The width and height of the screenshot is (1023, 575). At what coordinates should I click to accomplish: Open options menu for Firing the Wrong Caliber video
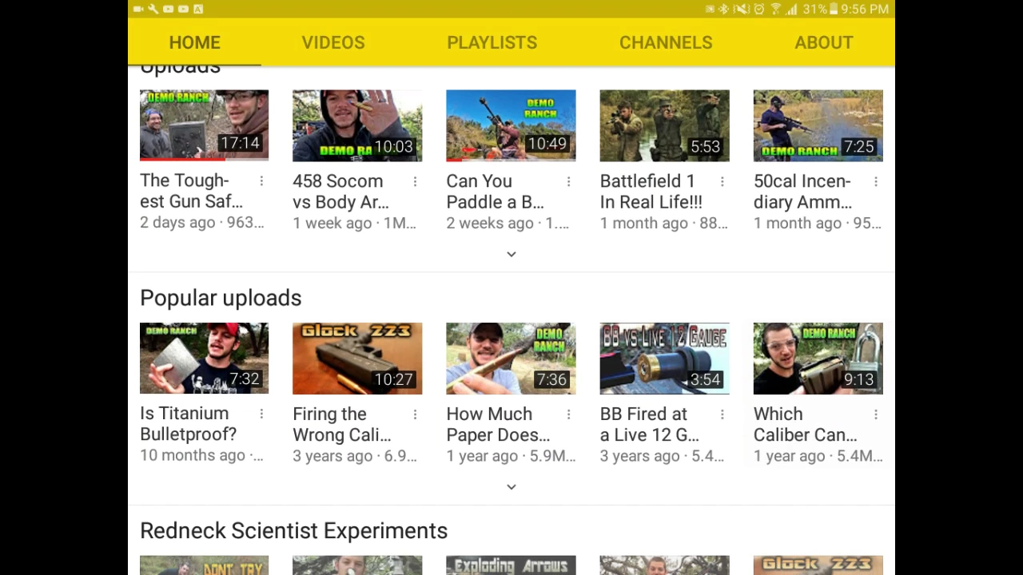(x=415, y=414)
